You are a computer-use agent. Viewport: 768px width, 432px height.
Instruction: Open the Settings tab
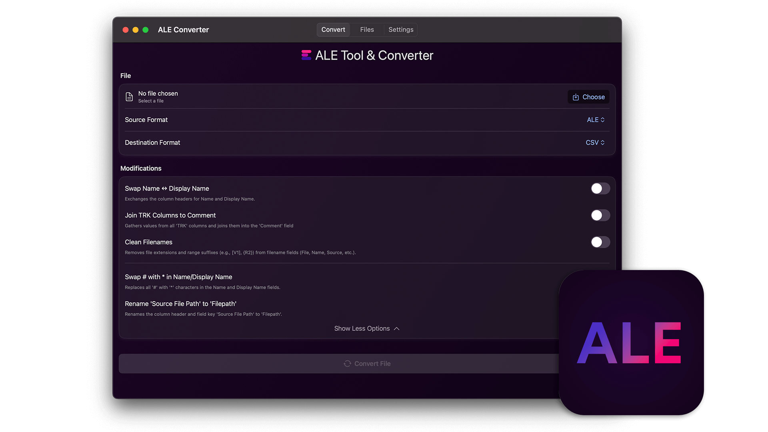401,30
